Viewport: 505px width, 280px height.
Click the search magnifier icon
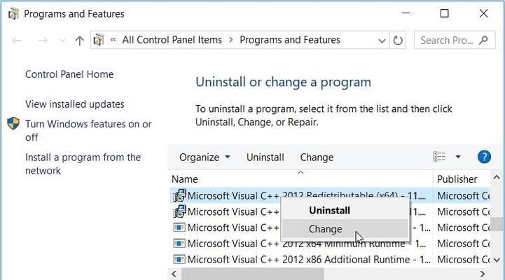pyautogui.click(x=483, y=40)
